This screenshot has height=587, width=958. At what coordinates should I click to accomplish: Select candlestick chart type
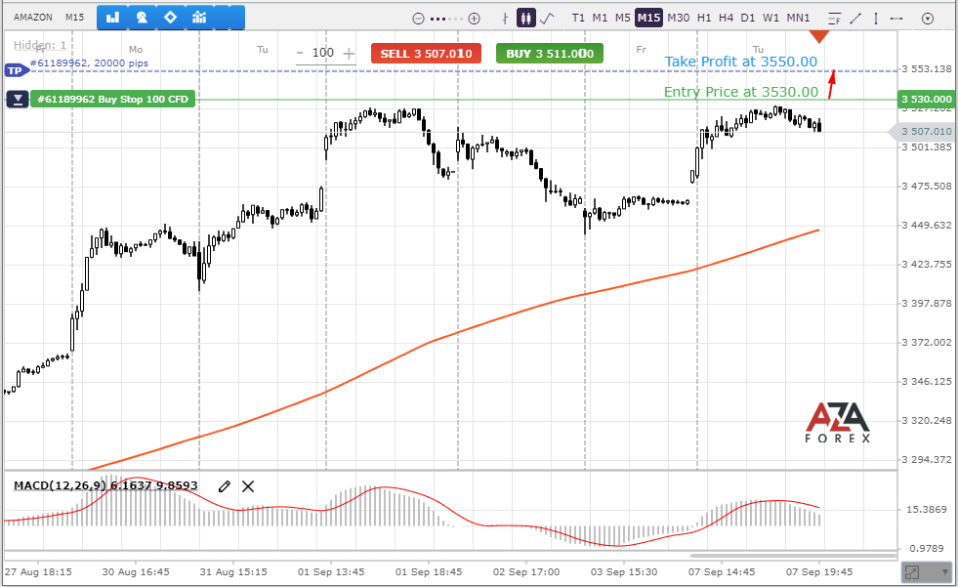tap(525, 18)
